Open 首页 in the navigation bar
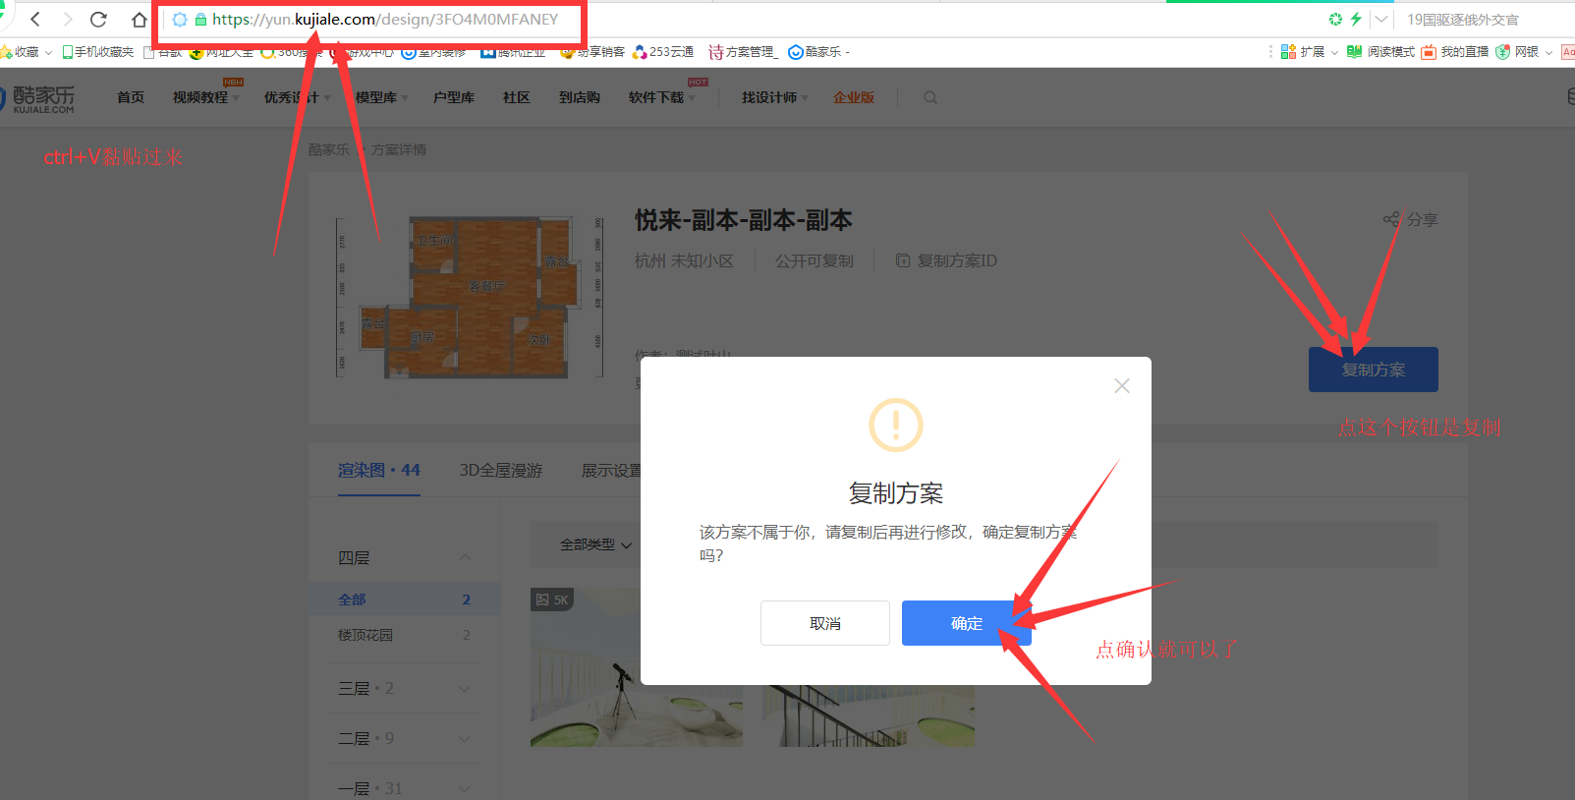Viewport: 1575px width, 800px height. (x=131, y=97)
